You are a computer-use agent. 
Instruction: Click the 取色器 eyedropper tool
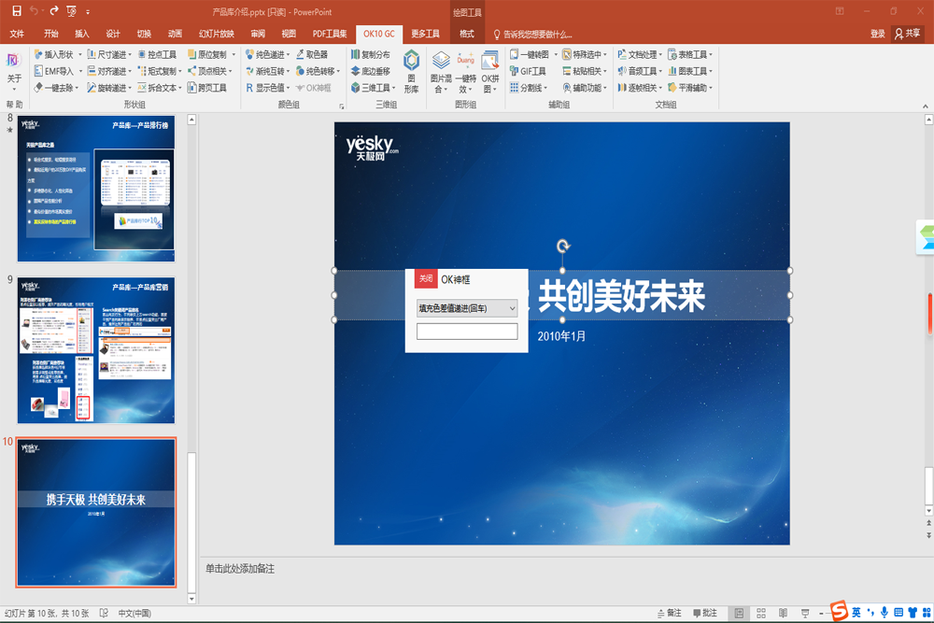click(x=311, y=55)
